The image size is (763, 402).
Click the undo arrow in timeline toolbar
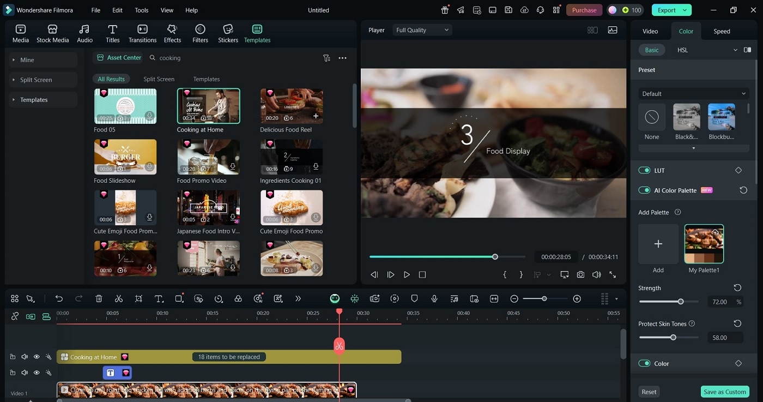click(59, 298)
